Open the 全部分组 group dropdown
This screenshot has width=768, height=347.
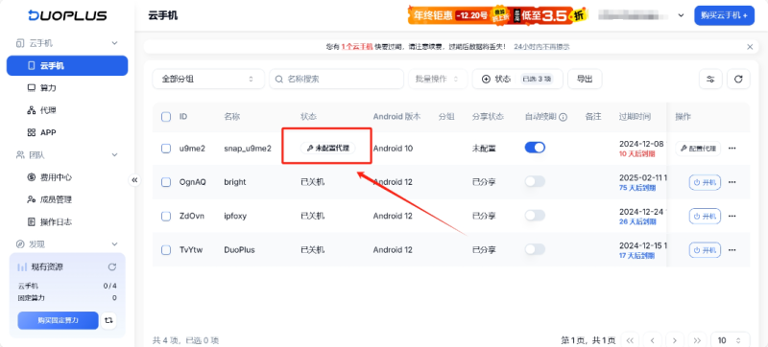(x=208, y=80)
